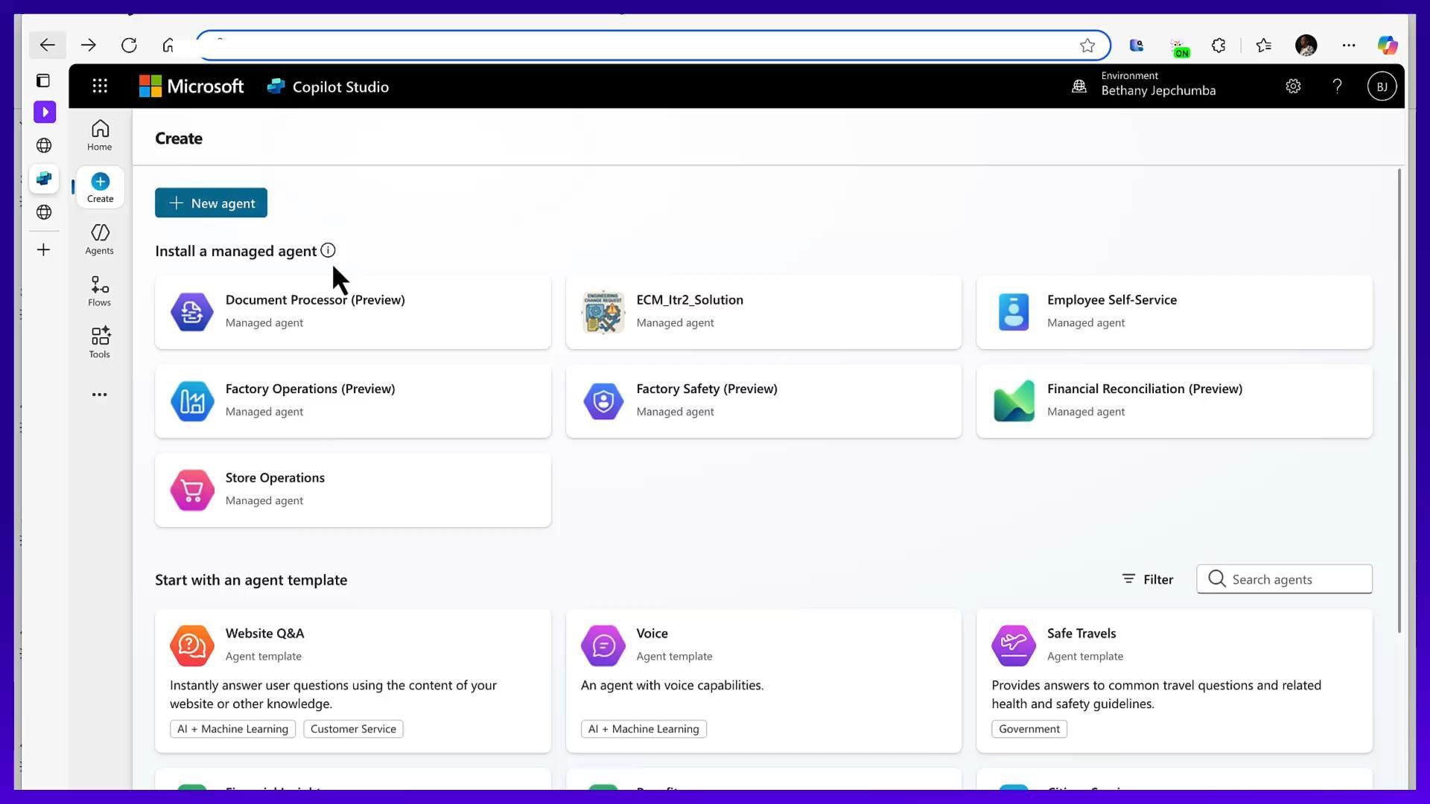Click the Government tag on Safe Travels

pyautogui.click(x=1029, y=729)
